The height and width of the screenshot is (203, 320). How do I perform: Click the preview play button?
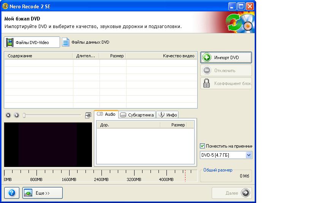tap(16, 115)
